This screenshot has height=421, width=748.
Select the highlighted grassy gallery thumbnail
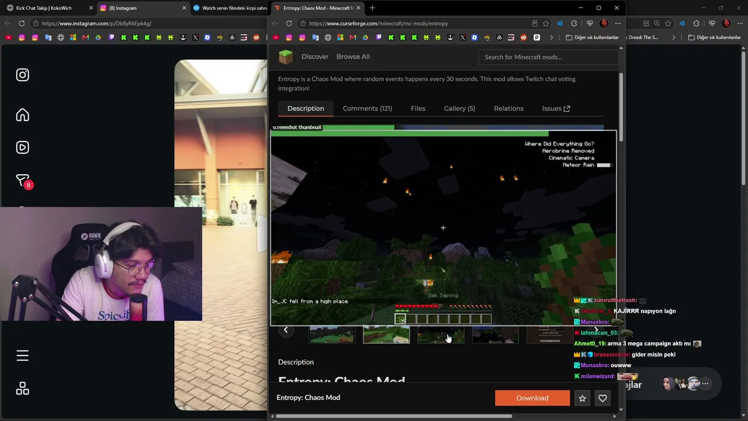coord(386,334)
